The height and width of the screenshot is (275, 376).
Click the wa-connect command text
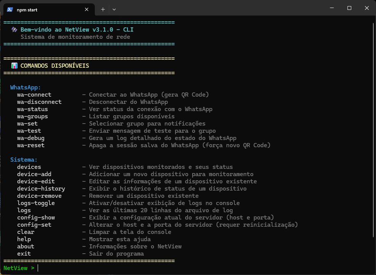click(x=34, y=95)
